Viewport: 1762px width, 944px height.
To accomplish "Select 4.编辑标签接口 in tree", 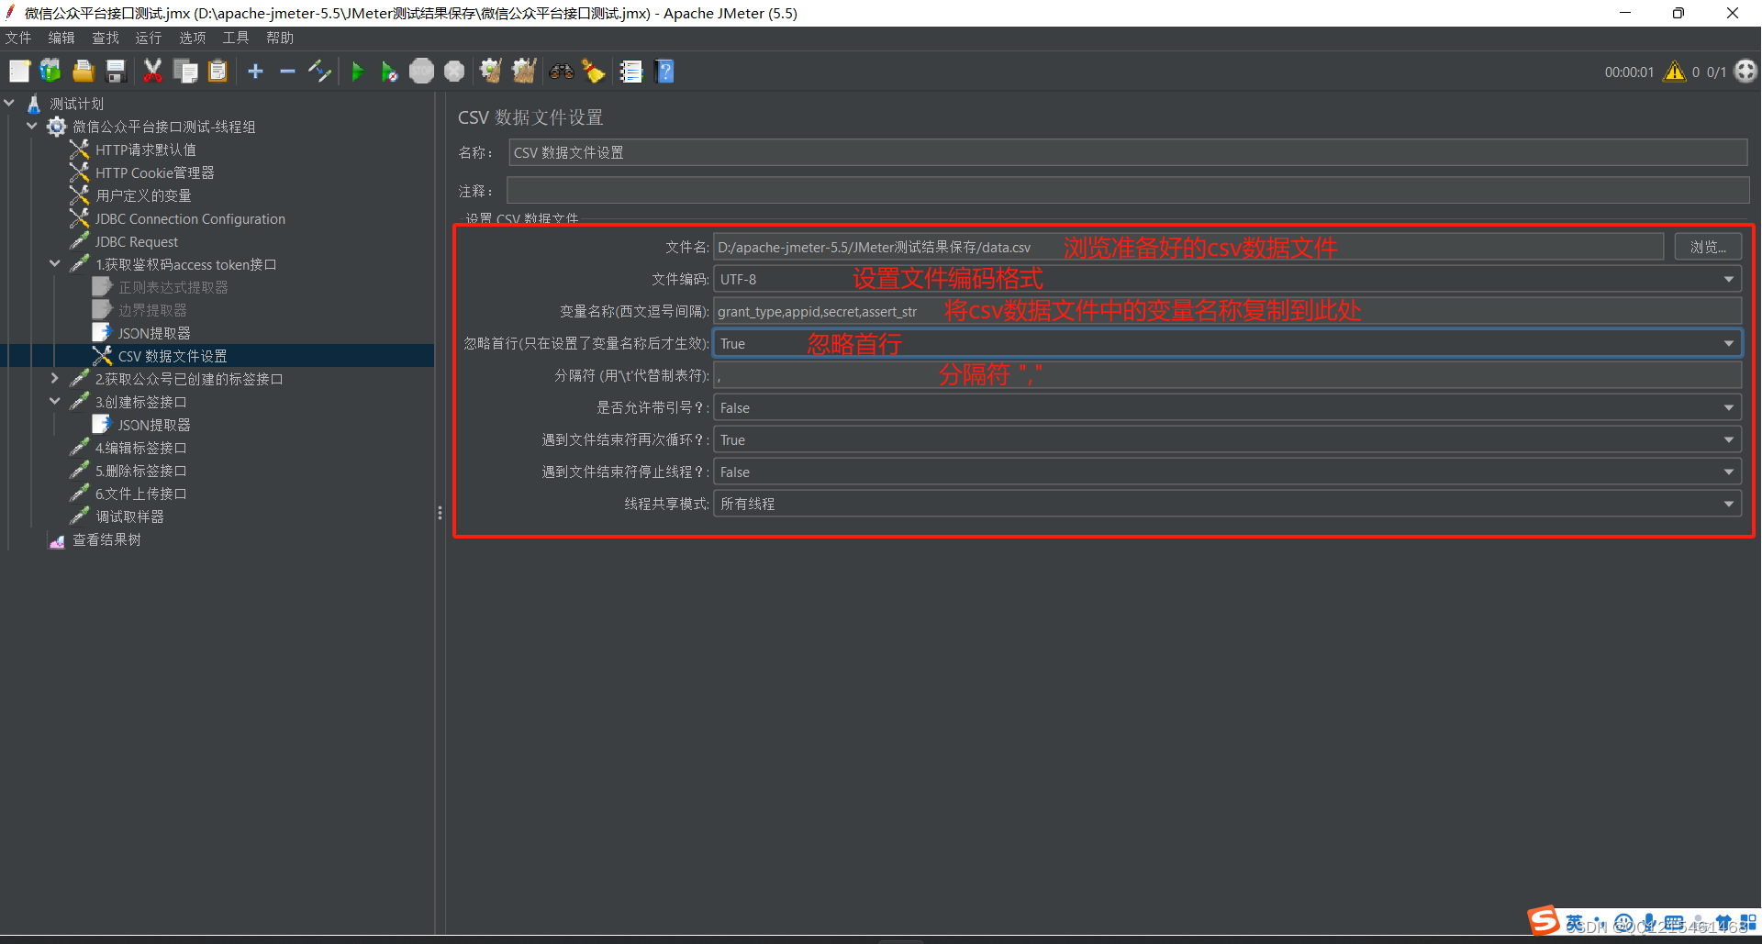I will (x=140, y=448).
